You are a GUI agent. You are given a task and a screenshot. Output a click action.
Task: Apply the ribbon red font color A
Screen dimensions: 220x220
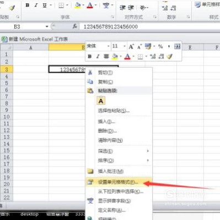[90, 6]
